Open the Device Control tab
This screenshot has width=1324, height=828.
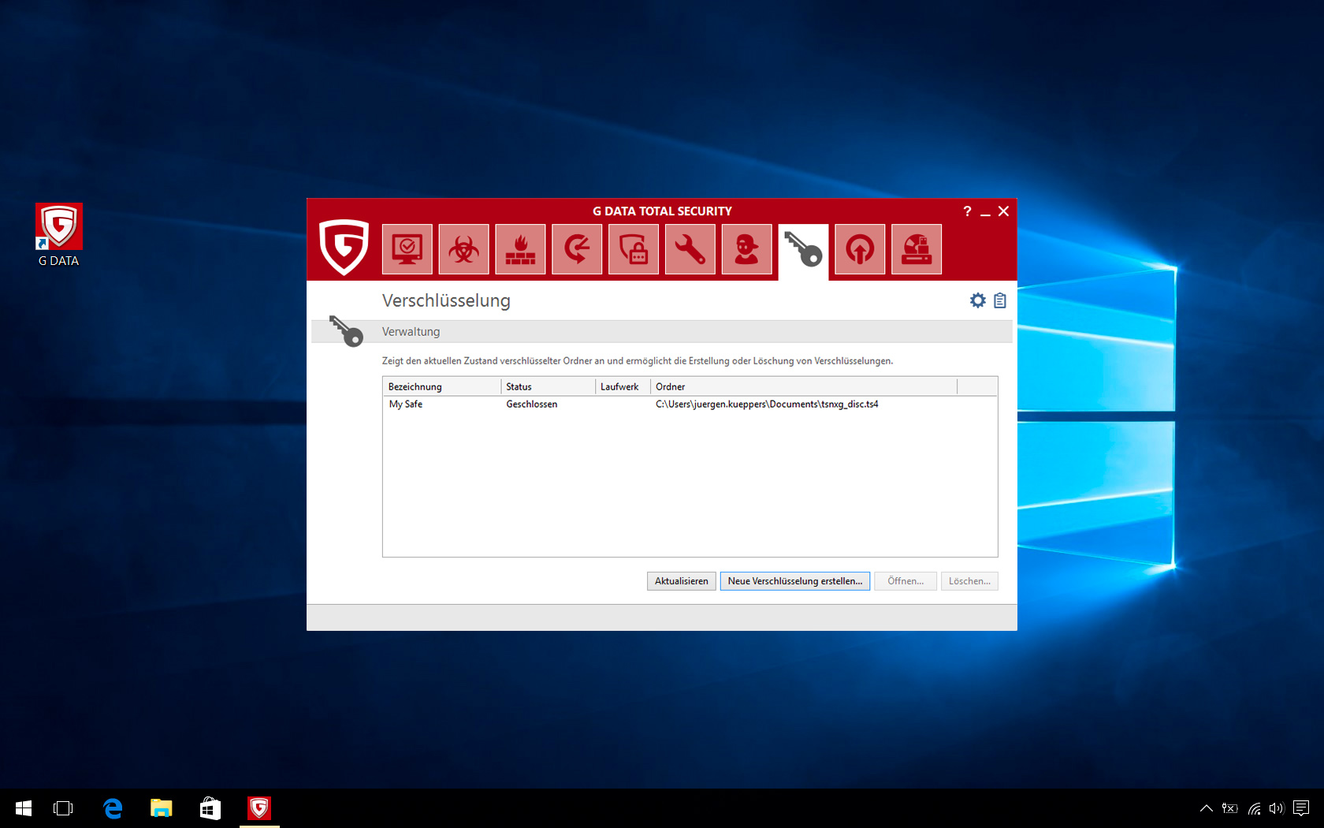917,249
